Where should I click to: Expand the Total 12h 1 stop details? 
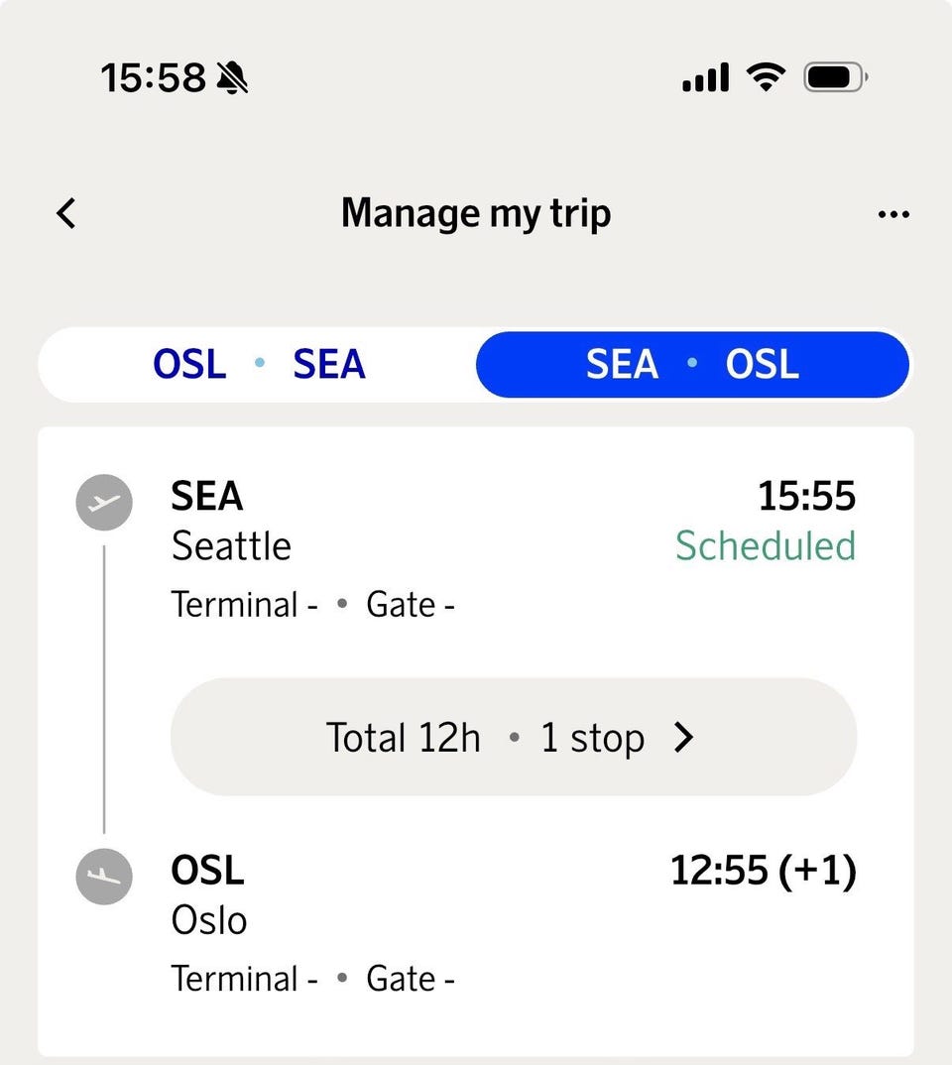point(514,737)
